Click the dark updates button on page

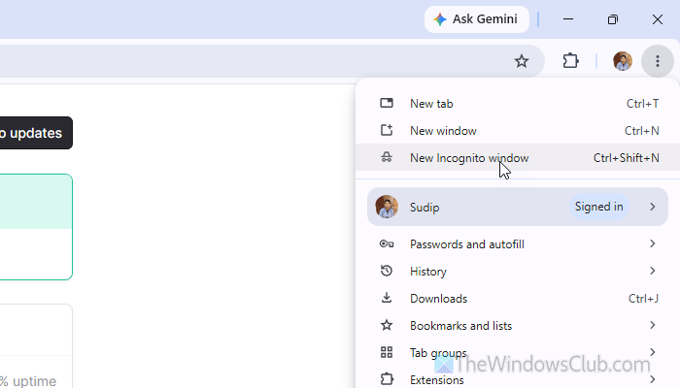(35, 133)
